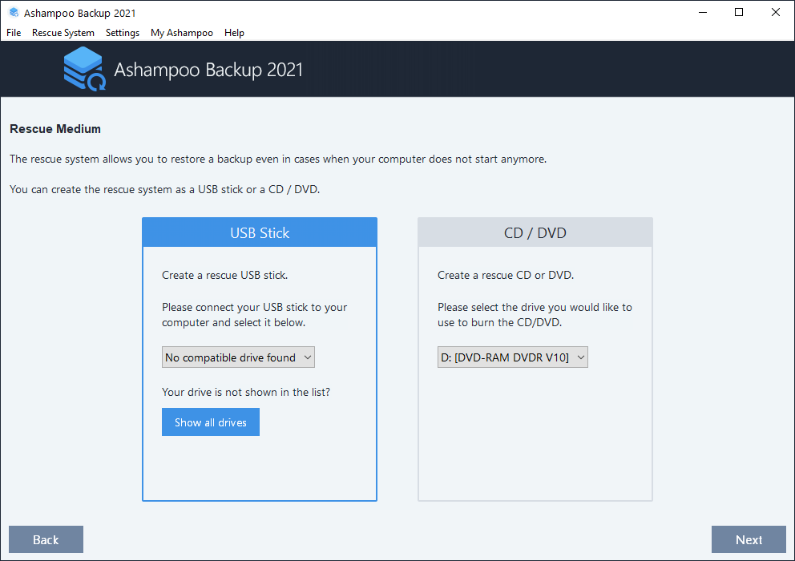Open the Help menu
795x561 pixels.
coord(234,33)
